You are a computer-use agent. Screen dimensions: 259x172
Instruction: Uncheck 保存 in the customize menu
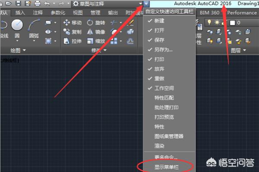pyautogui.click(x=169, y=40)
